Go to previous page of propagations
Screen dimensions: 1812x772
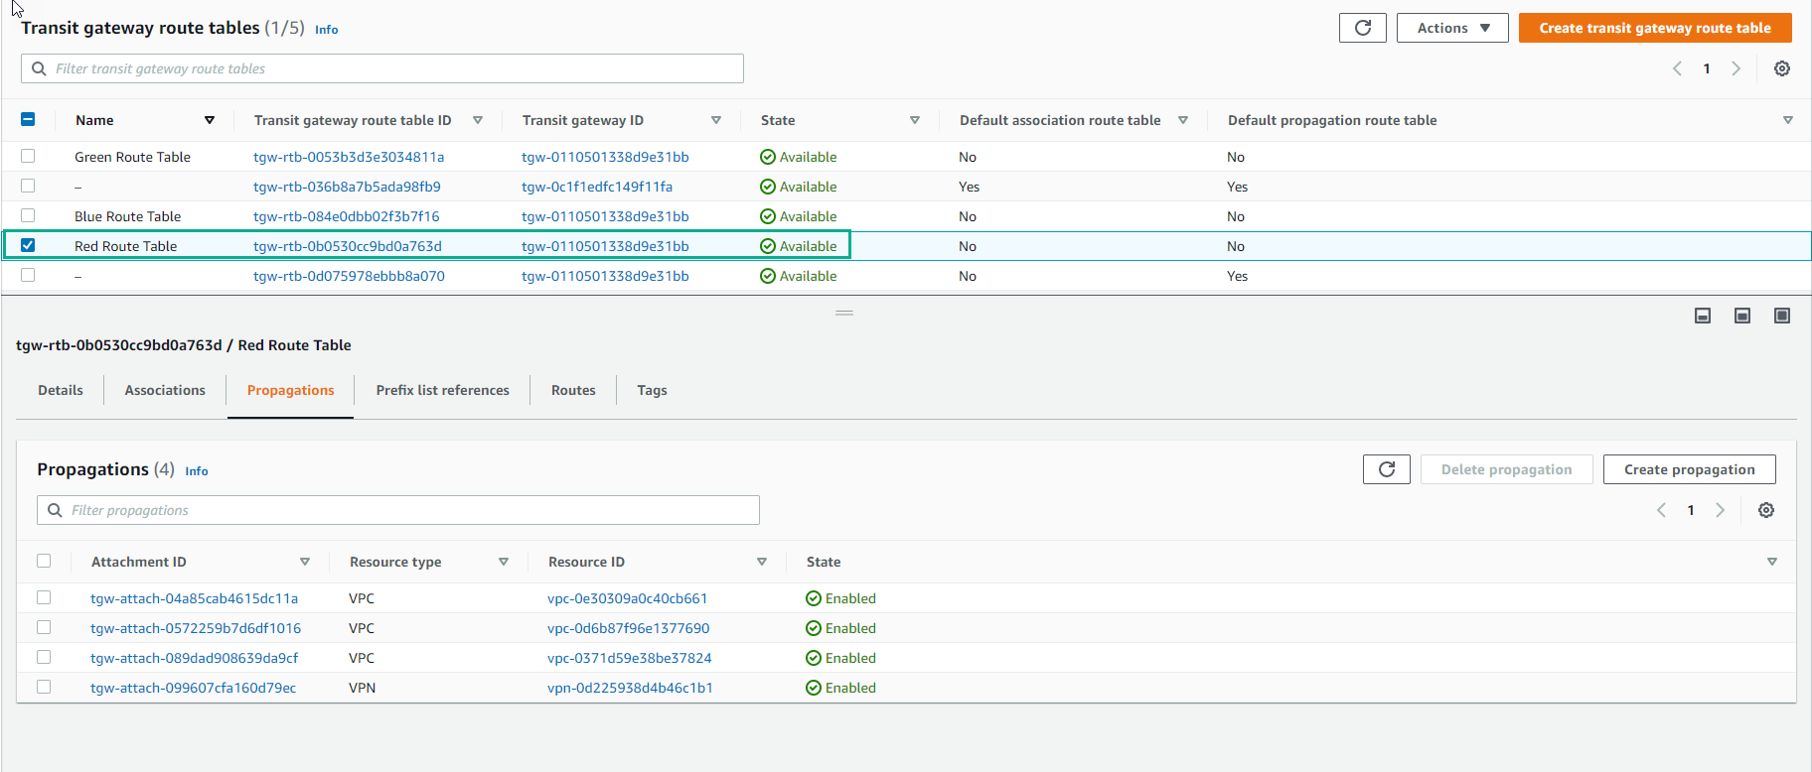pyautogui.click(x=1661, y=510)
